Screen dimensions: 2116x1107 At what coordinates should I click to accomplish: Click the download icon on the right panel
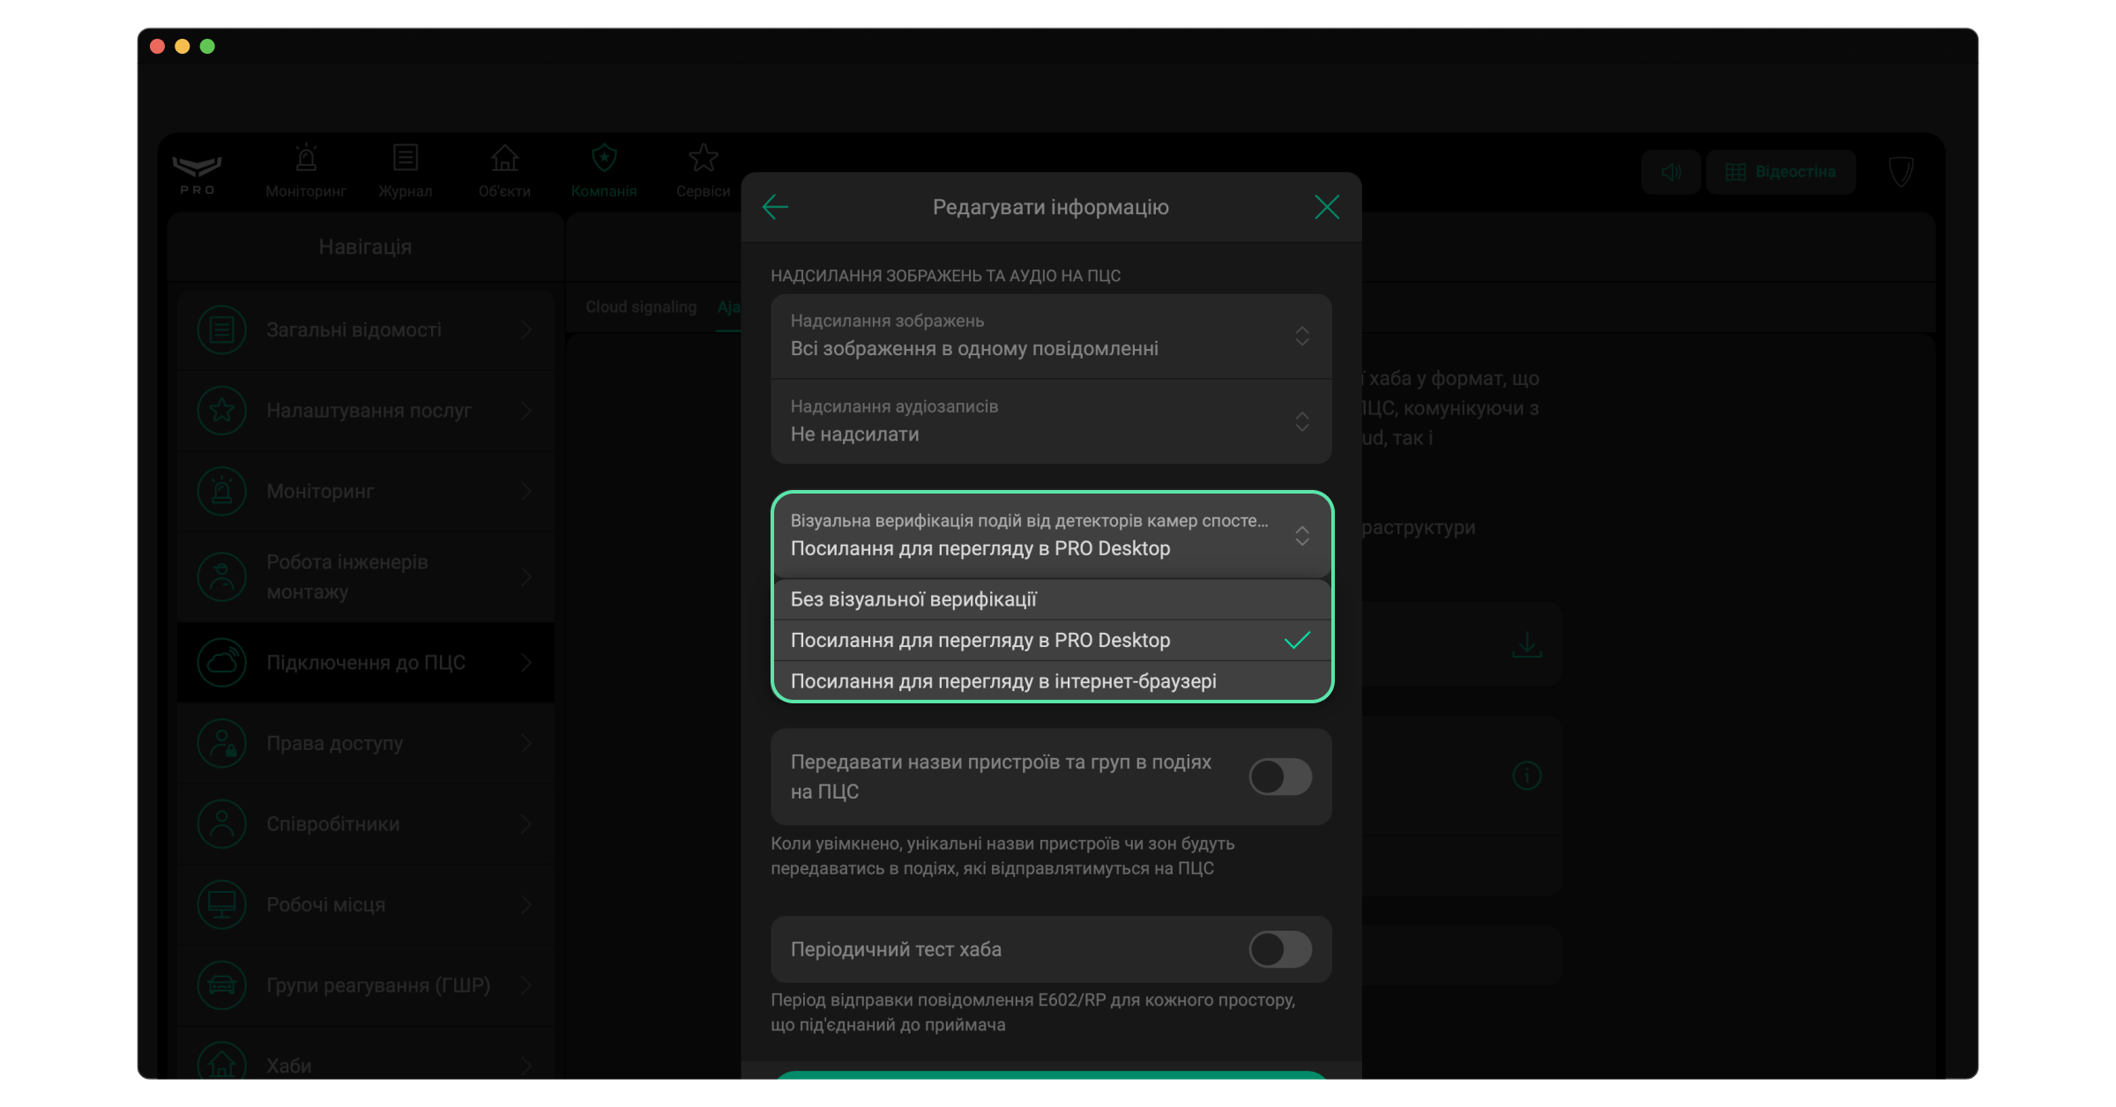click(1526, 644)
